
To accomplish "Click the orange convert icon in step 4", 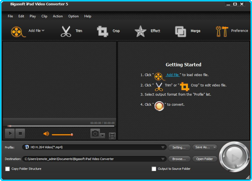I will 159,106.
